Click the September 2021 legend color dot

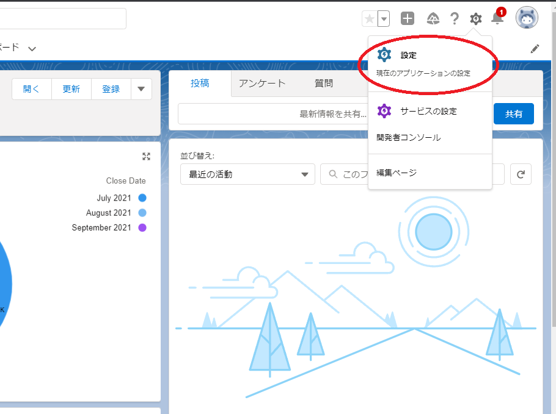coord(142,227)
